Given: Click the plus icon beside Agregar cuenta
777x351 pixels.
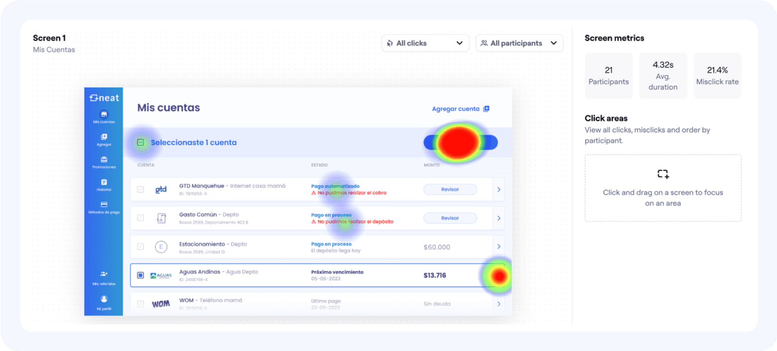Looking at the screenshot, I should pyautogui.click(x=486, y=109).
